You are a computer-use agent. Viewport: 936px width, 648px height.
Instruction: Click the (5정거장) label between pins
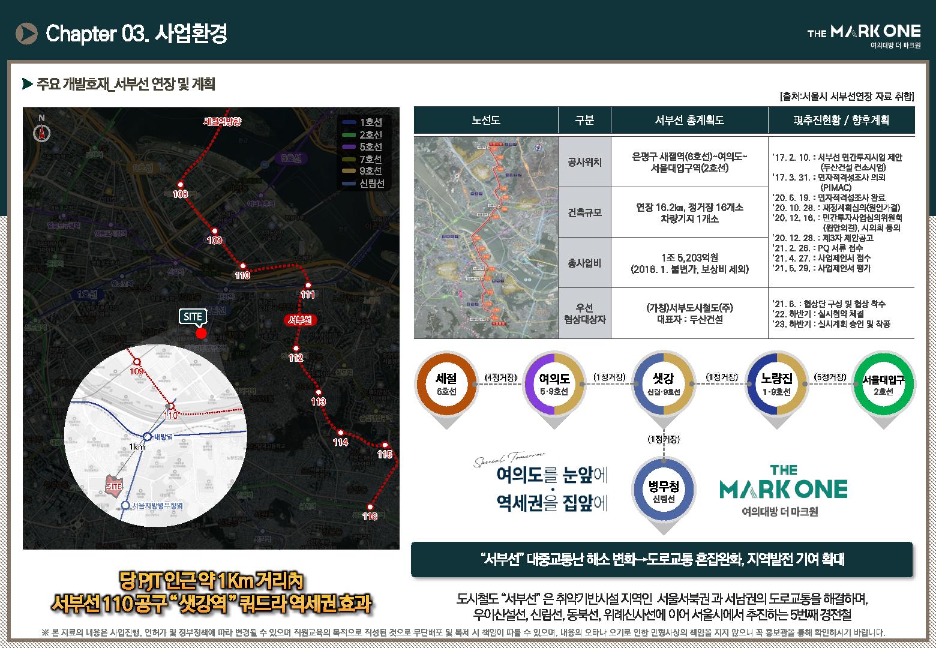(x=830, y=377)
